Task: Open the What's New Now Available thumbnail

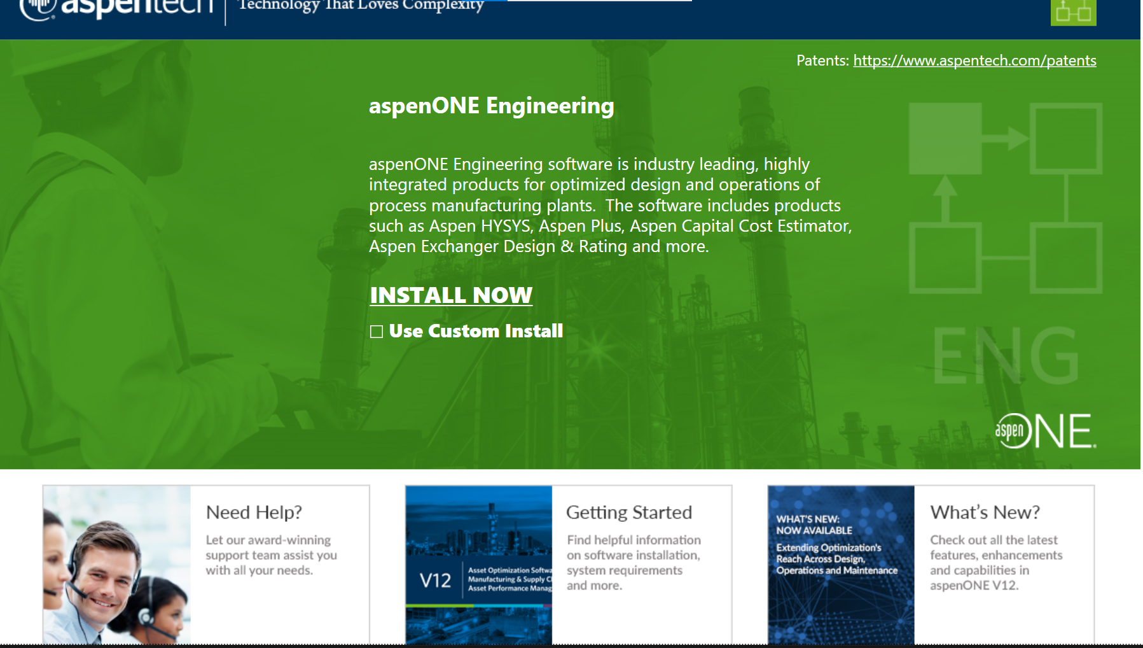Action: tap(841, 565)
